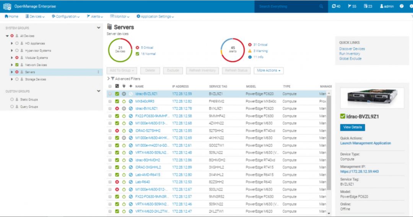Click the OpenManage Enterprise logo icon

coord(7,6)
